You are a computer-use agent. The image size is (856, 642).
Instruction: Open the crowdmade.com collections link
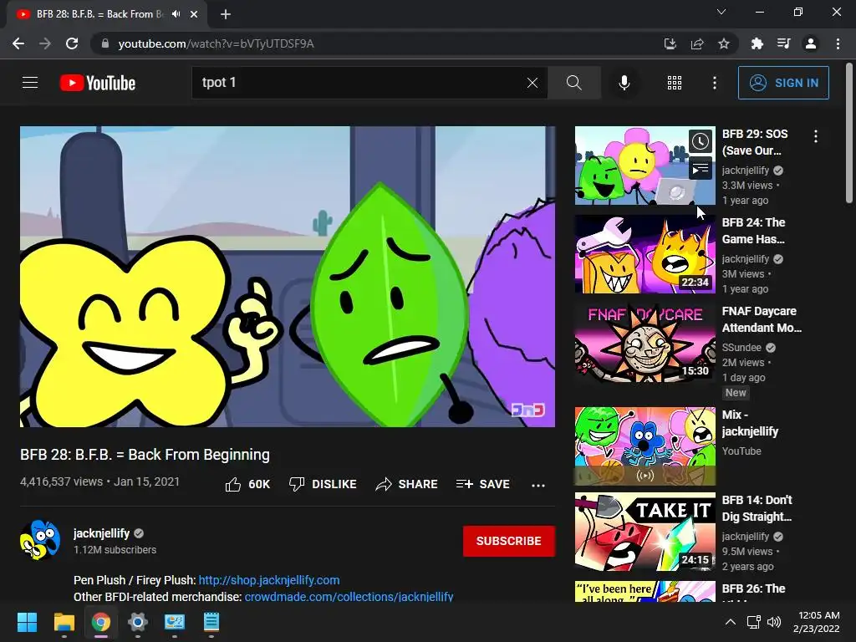click(x=349, y=597)
